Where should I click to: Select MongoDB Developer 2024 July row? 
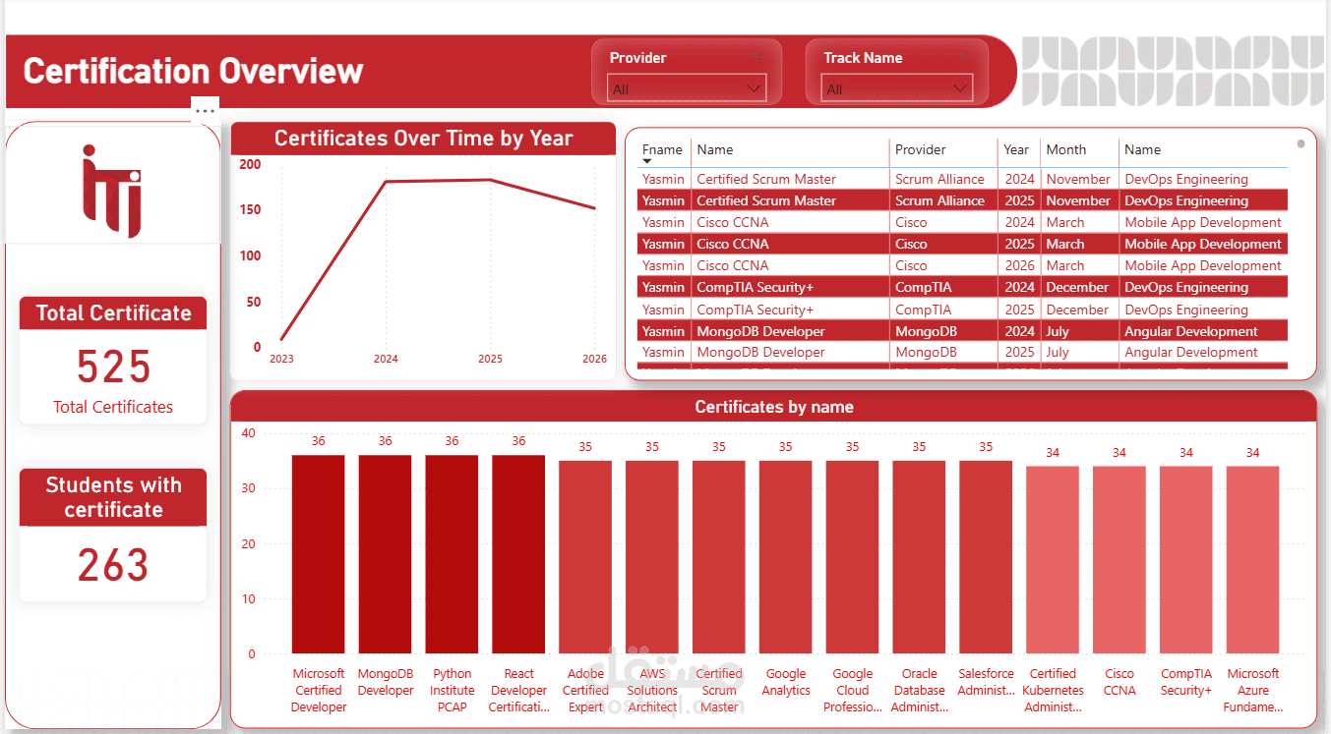coord(962,331)
